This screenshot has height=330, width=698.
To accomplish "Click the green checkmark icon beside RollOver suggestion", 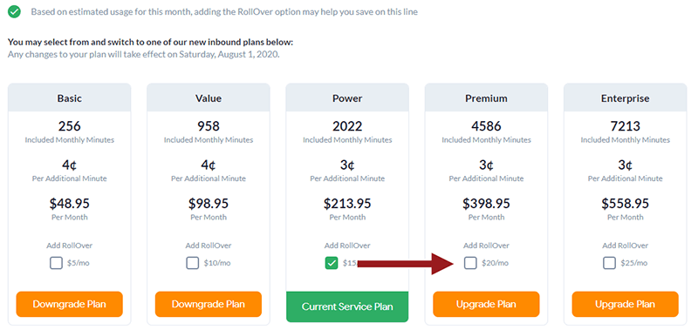I will tap(14, 11).
